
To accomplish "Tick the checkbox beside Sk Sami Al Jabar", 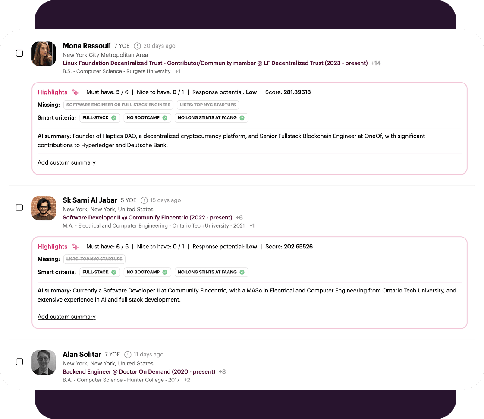I will (x=19, y=208).
